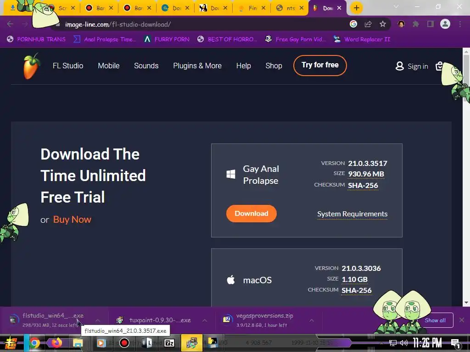This screenshot has height=352, width=470.
Task: Open the Help menu item
Action: (x=243, y=66)
